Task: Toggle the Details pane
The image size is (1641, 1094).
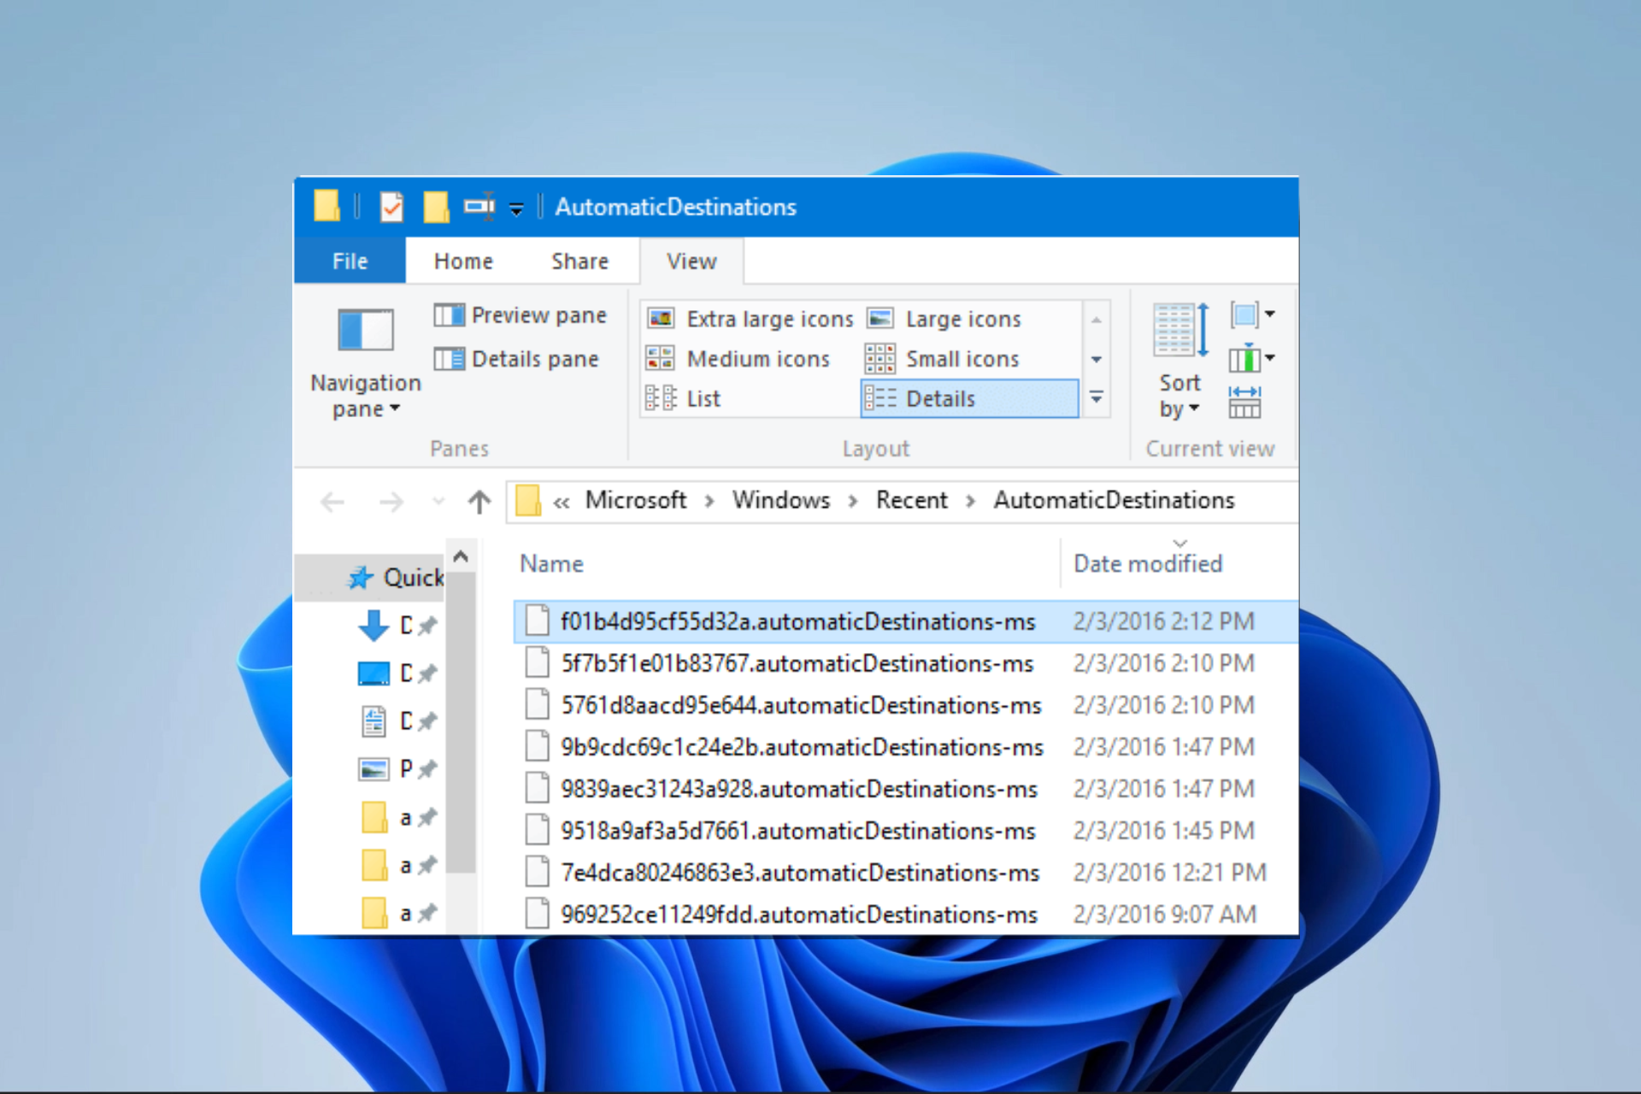Action: pos(516,359)
